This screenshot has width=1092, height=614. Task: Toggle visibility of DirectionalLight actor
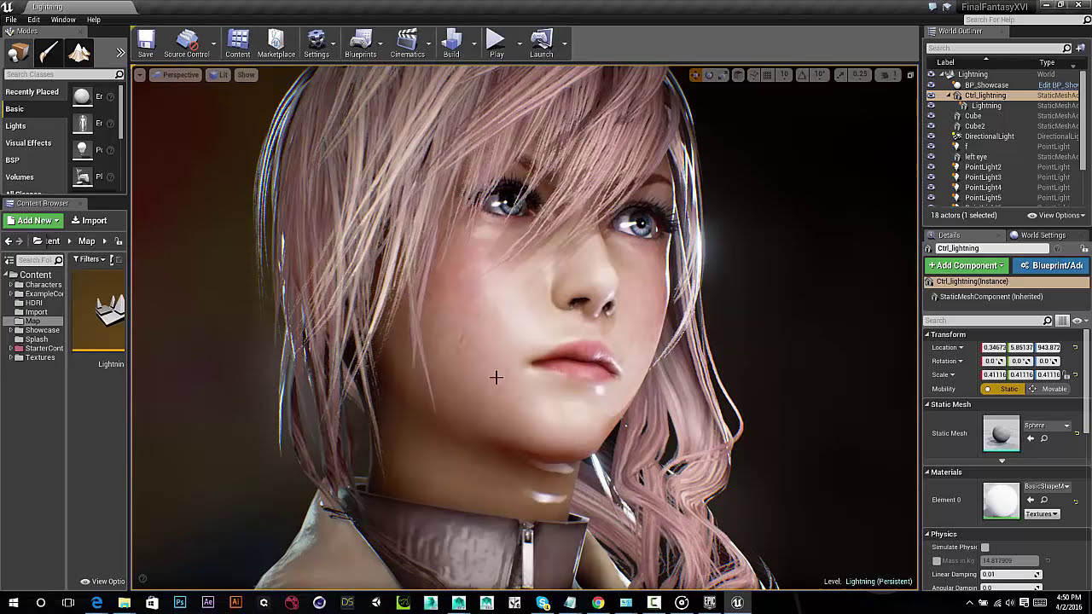(x=931, y=136)
